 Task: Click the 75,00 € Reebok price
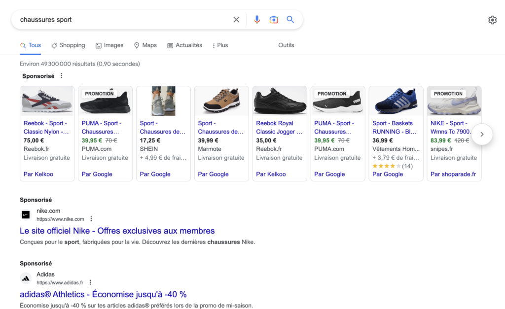[x=34, y=140]
